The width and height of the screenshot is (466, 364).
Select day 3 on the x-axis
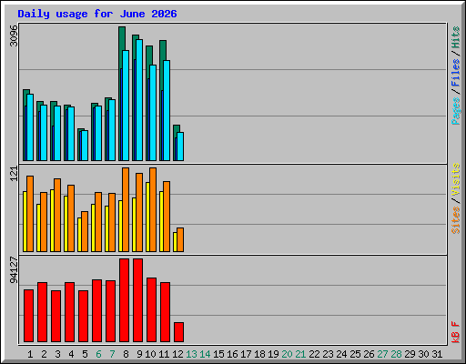tap(57, 354)
